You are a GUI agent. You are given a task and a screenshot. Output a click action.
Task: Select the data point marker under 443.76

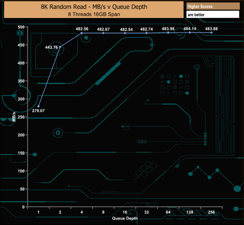point(60,47)
